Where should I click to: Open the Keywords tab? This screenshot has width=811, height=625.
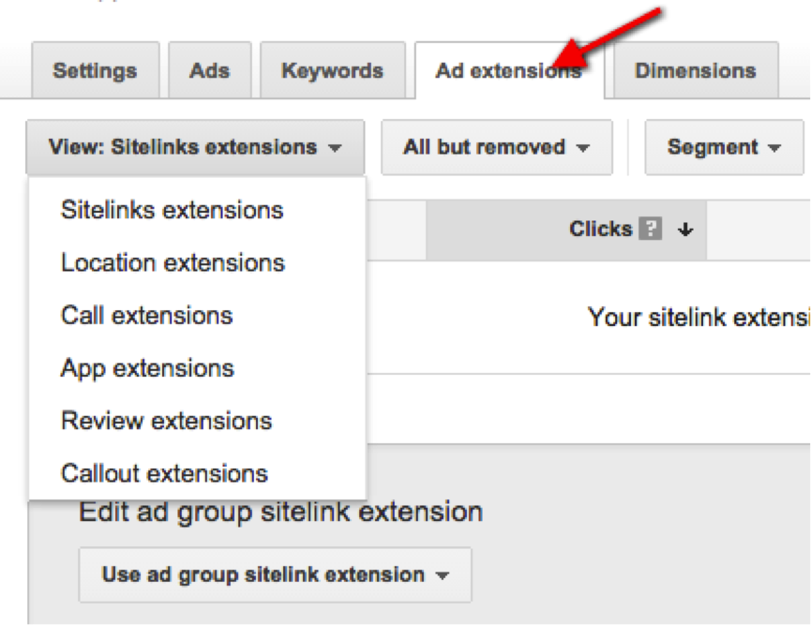tap(333, 70)
